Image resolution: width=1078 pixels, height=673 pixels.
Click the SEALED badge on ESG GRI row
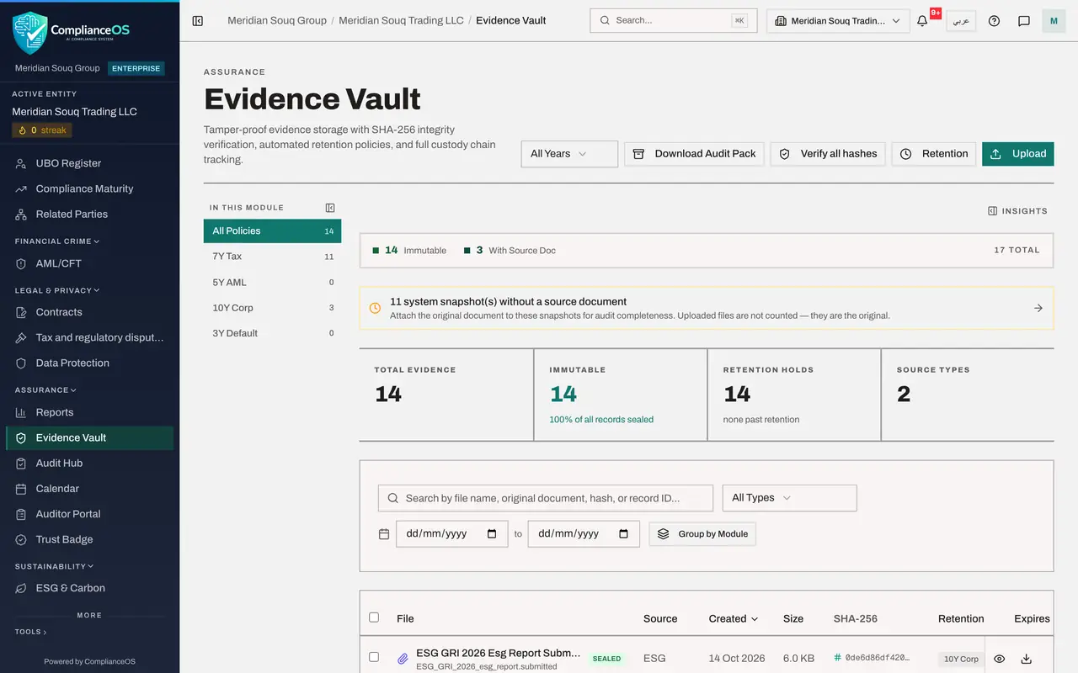[x=606, y=659]
